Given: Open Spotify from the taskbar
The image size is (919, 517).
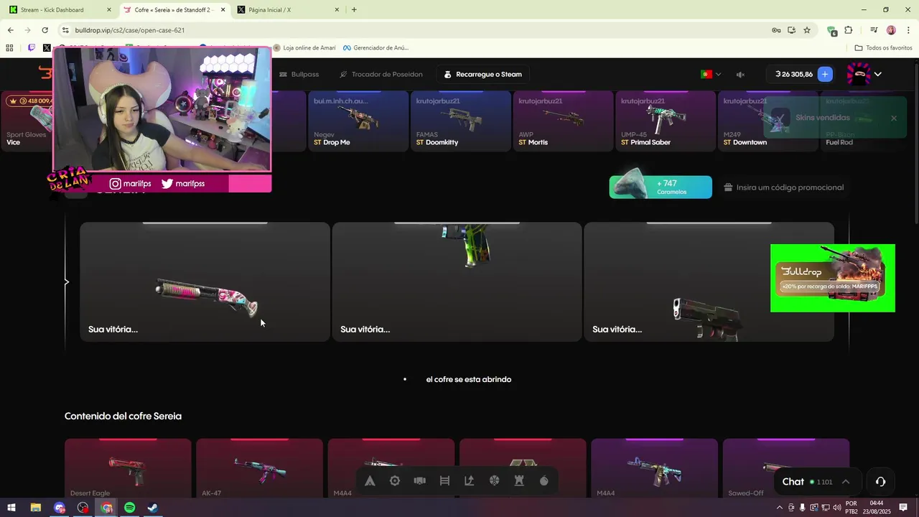Looking at the screenshot, I should pos(130,508).
